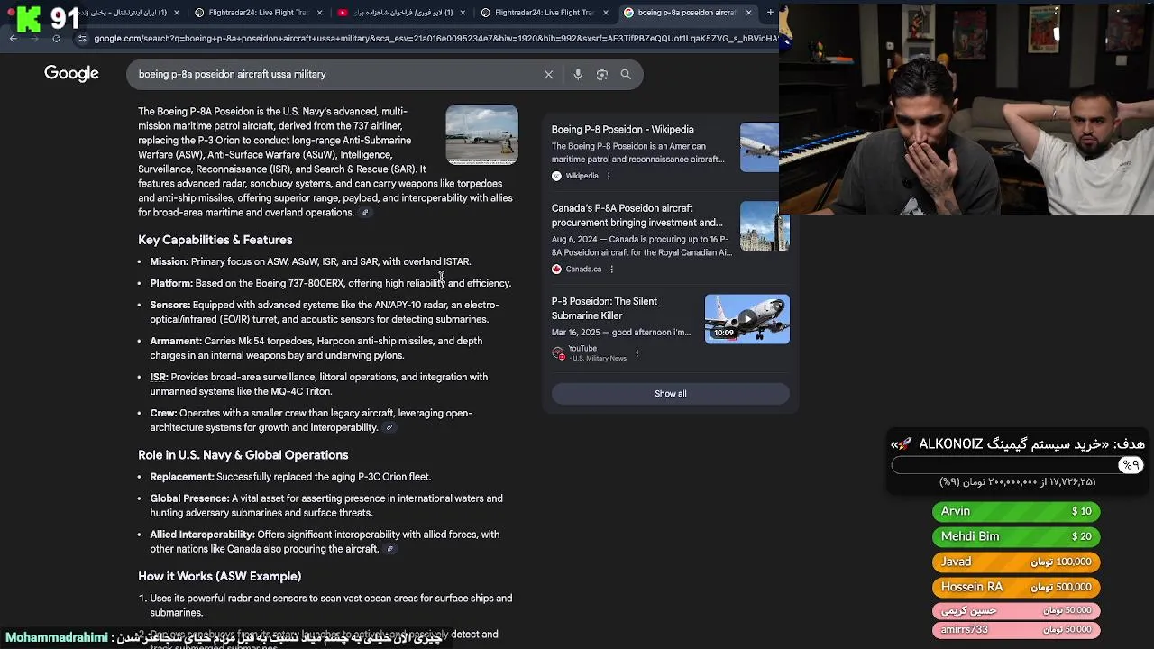Image resolution: width=1154 pixels, height=649 pixels.
Task: Click the browser address bar URL
Action: 435,39
